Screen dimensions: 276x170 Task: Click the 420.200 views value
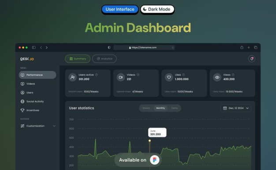coord(229,79)
